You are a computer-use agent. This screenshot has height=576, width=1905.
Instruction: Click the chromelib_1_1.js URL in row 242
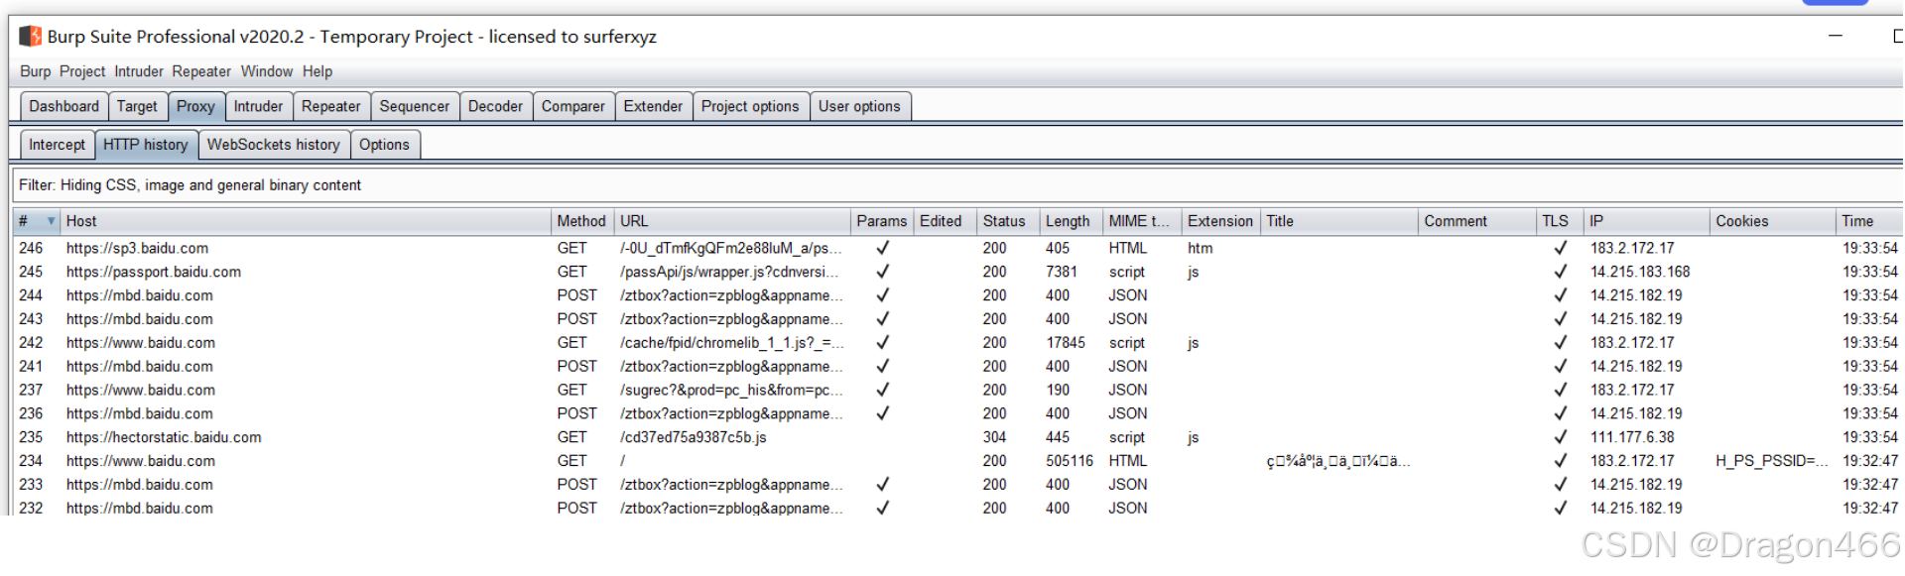(732, 343)
